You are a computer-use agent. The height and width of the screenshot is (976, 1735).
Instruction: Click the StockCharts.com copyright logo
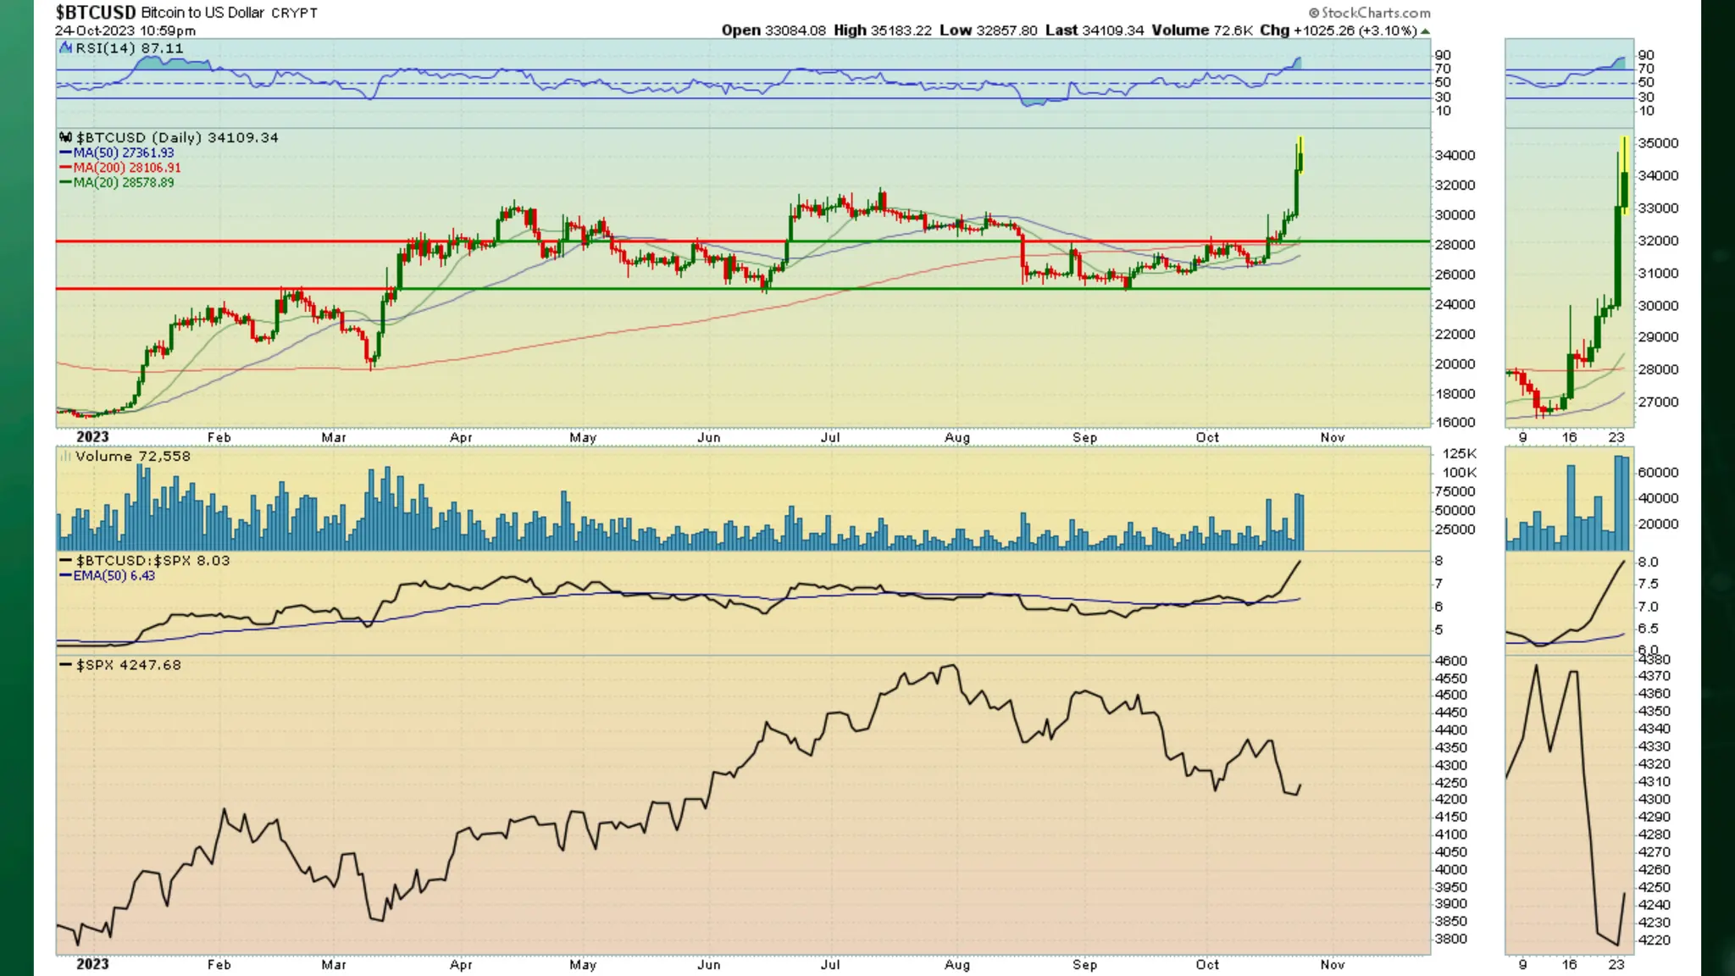(x=1369, y=13)
